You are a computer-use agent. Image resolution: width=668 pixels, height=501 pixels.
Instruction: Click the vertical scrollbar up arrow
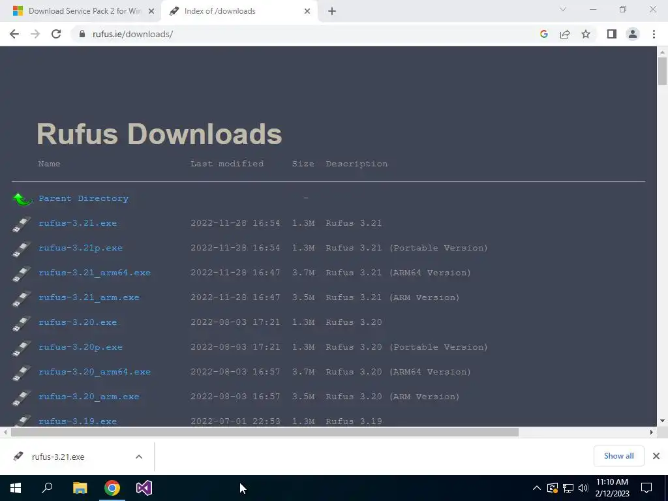[x=662, y=52]
